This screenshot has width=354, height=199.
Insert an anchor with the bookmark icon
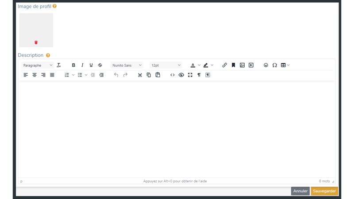click(x=233, y=65)
